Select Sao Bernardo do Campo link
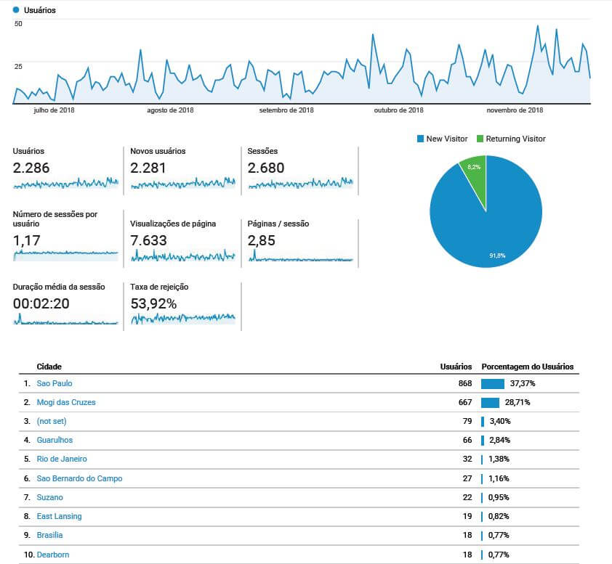The width and height of the screenshot is (612, 564). pos(79,478)
